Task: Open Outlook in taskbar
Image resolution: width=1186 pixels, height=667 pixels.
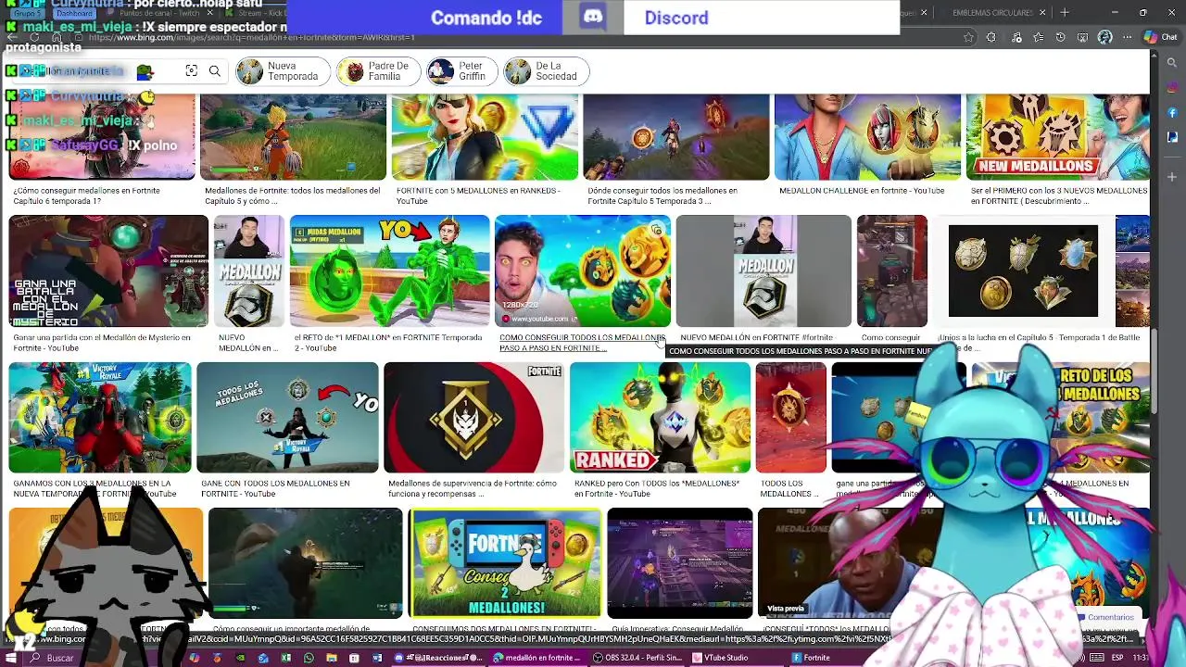Action: (x=263, y=658)
